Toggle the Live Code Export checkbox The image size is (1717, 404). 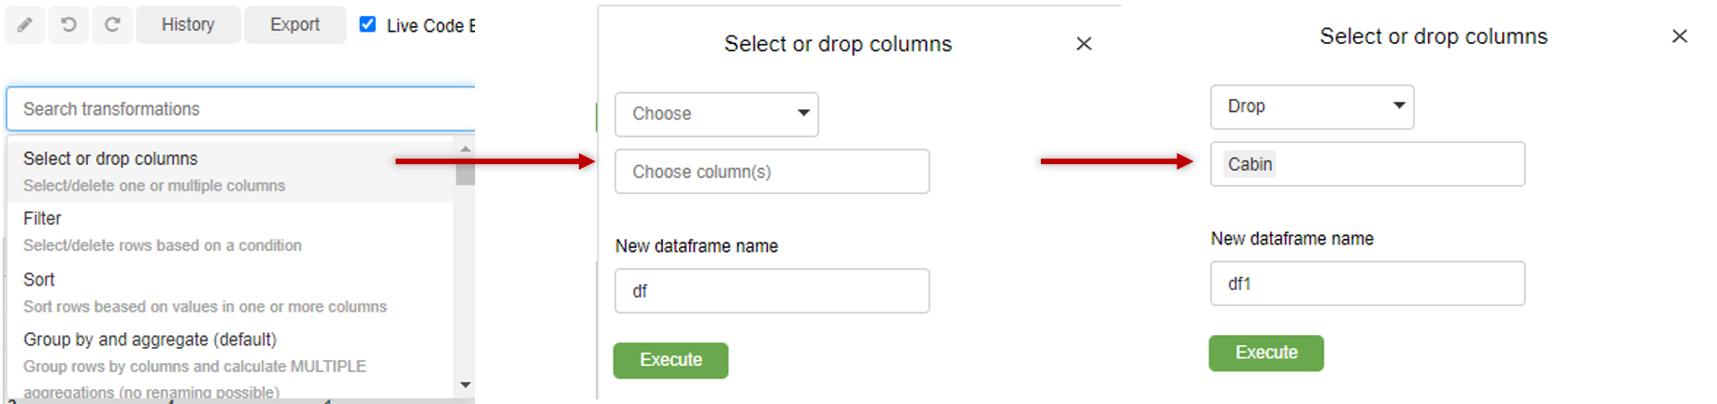368,24
